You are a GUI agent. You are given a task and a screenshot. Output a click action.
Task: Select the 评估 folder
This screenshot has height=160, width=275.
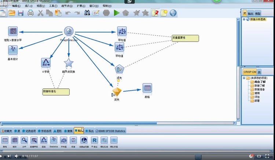coord(255,97)
